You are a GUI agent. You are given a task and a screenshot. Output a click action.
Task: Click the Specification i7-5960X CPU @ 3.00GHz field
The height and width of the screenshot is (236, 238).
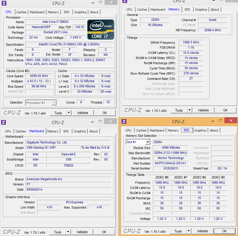[69, 45]
